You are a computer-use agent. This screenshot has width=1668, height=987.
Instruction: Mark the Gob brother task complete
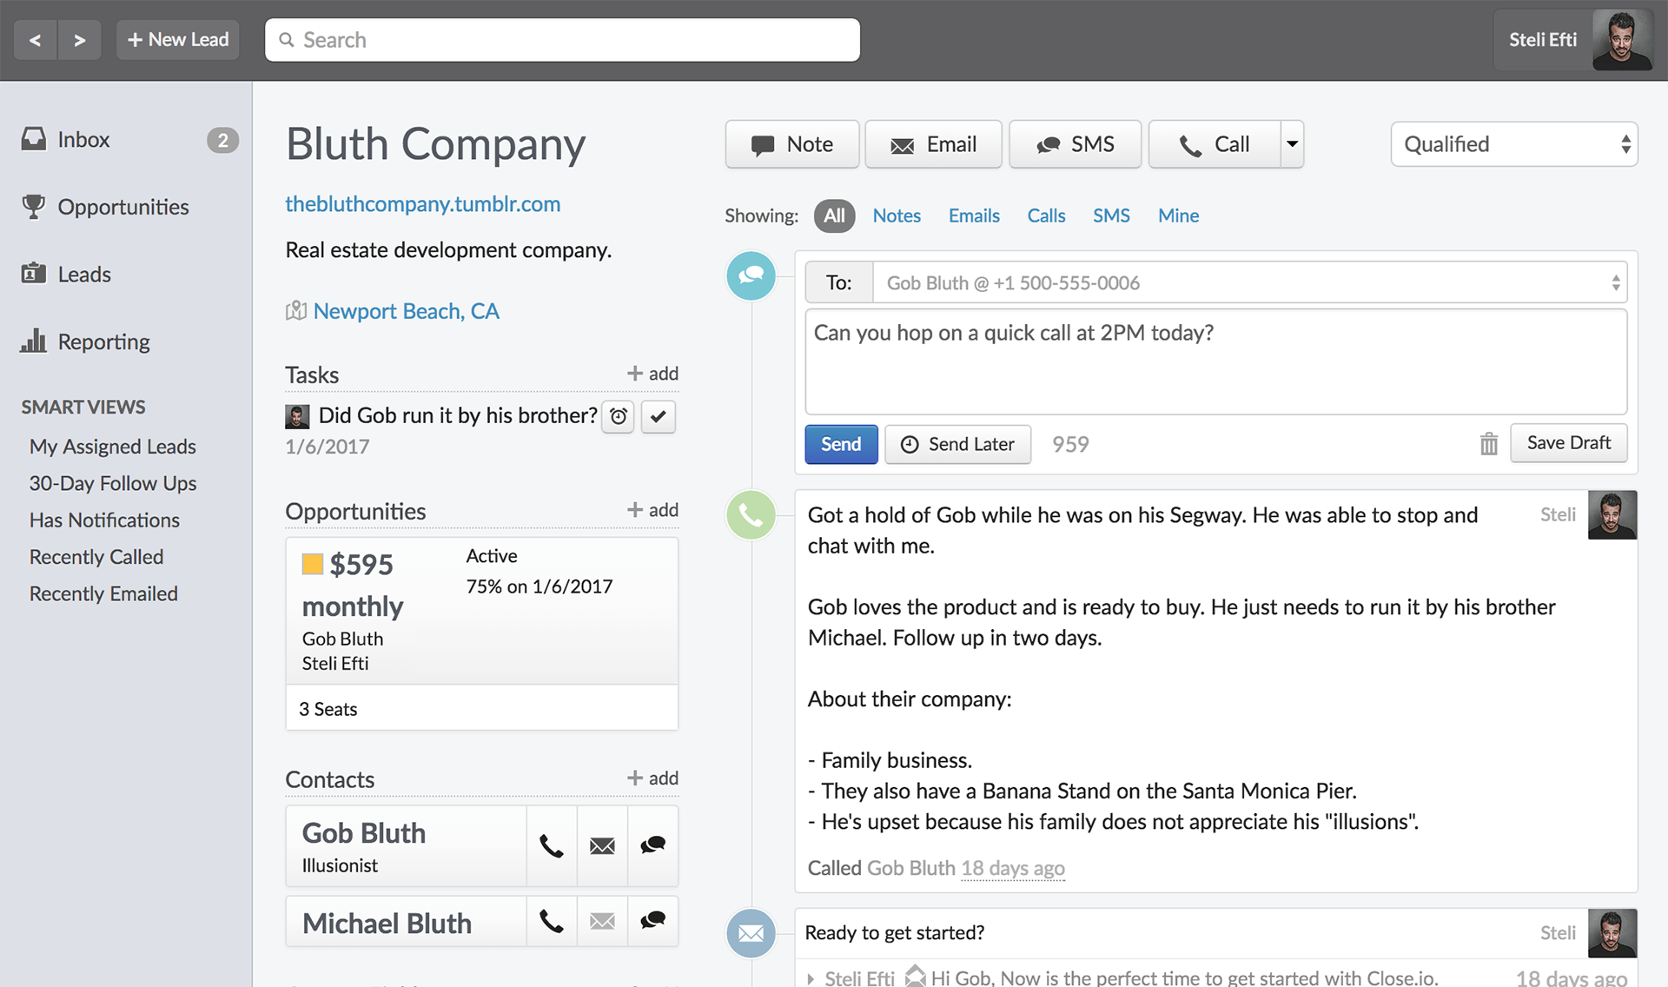tap(659, 416)
